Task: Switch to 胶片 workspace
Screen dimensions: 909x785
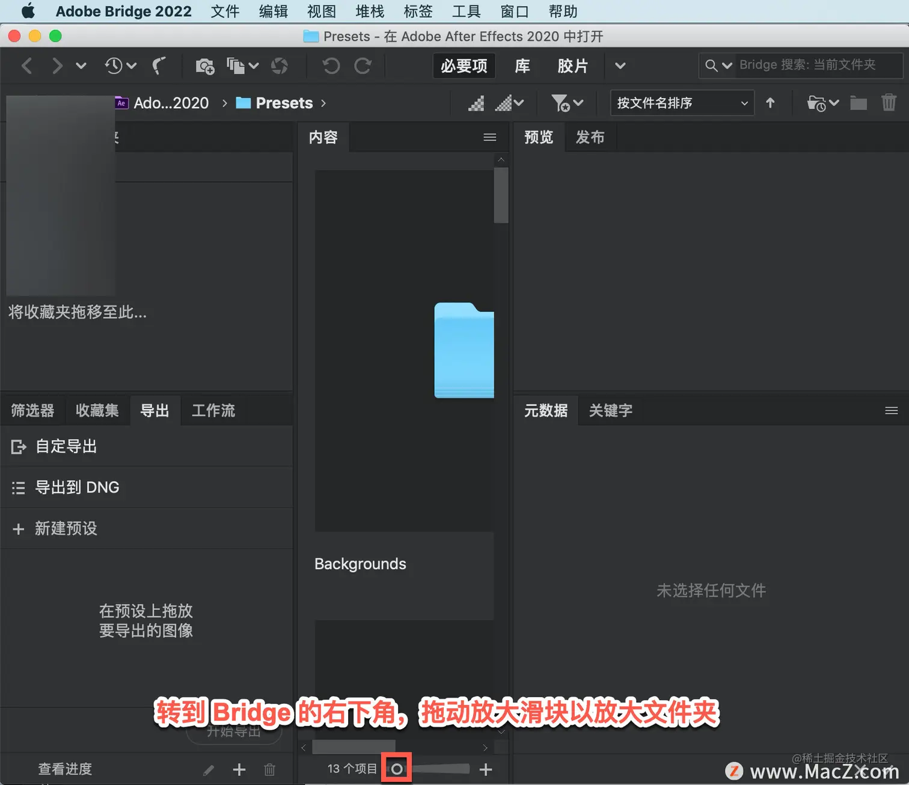Action: click(572, 66)
